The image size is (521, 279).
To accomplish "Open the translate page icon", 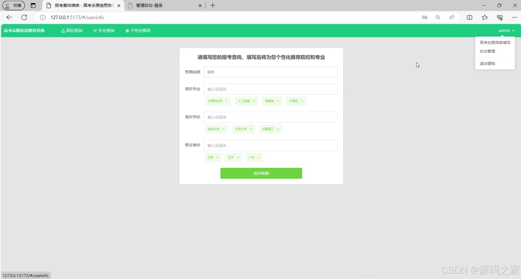I will [424, 17].
